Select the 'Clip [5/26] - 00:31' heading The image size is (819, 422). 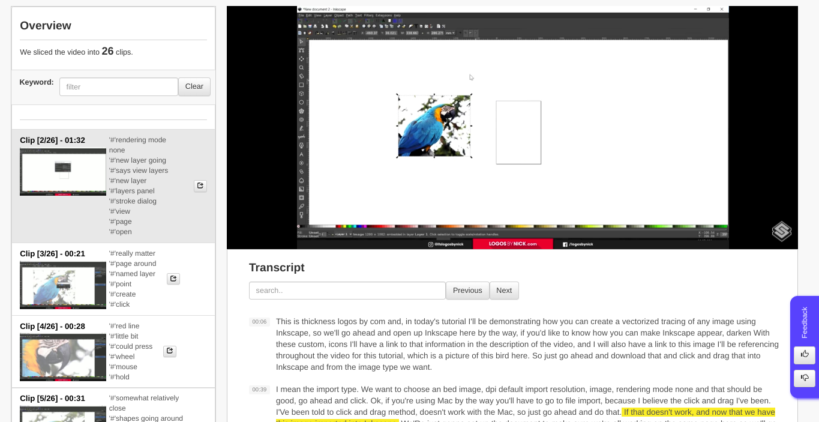[52, 399]
